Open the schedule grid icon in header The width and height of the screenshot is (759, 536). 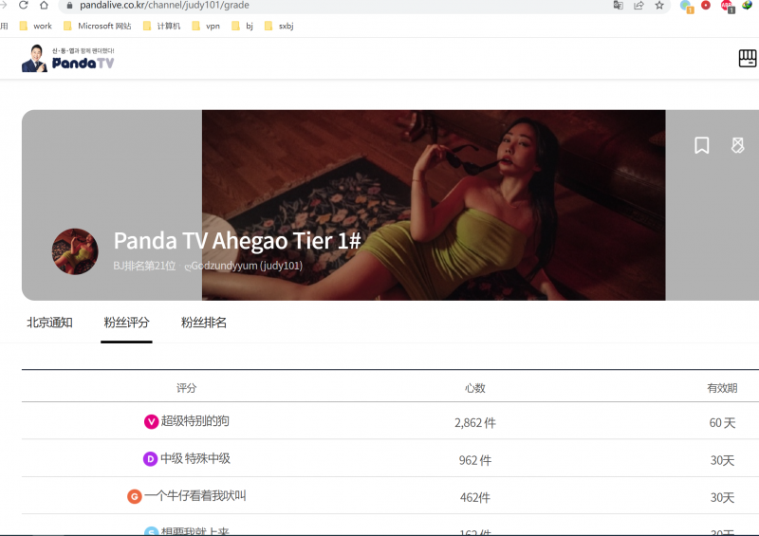pyautogui.click(x=748, y=59)
